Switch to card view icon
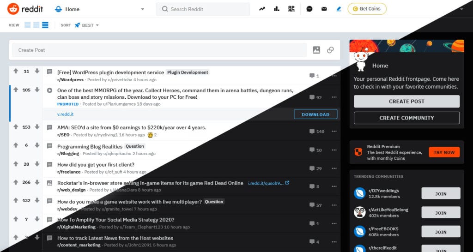The height and width of the screenshot is (252, 473). (x=27, y=25)
